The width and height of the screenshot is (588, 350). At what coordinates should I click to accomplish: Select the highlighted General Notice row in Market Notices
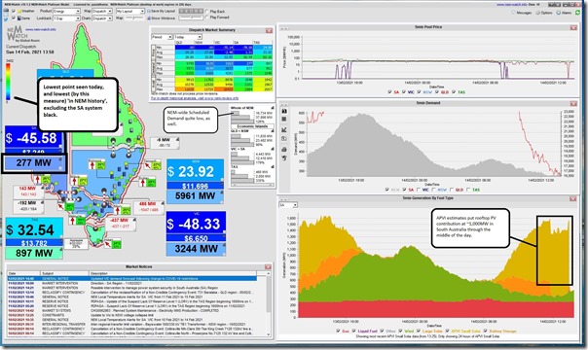(x=132, y=278)
